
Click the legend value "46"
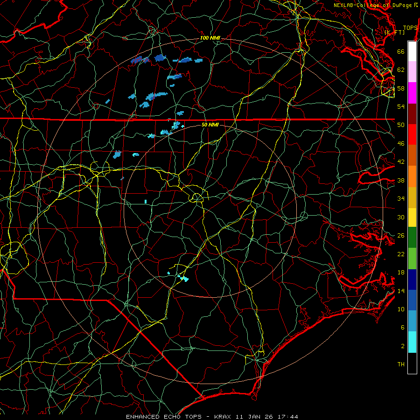[401, 144]
